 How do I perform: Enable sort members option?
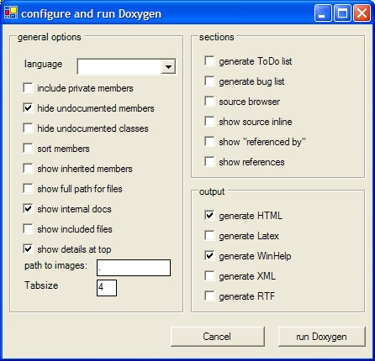(x=29, y=149)
